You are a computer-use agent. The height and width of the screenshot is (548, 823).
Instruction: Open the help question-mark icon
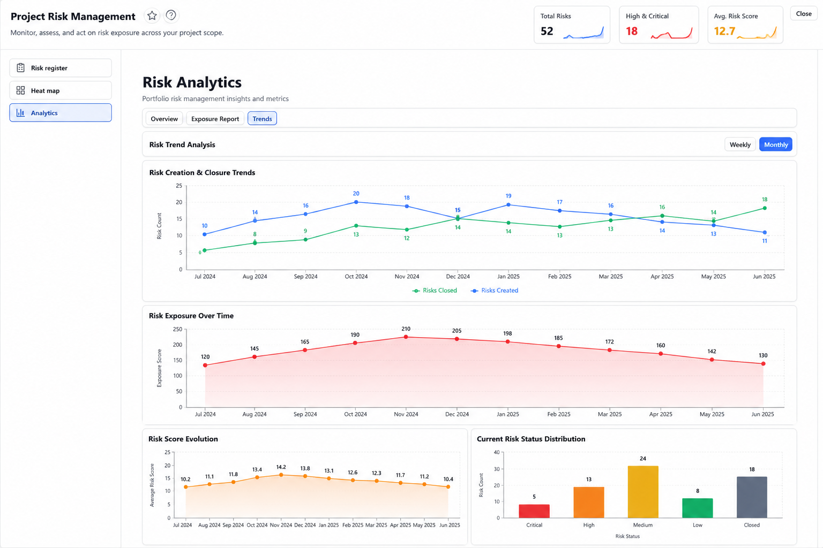(x=171, y=16)
